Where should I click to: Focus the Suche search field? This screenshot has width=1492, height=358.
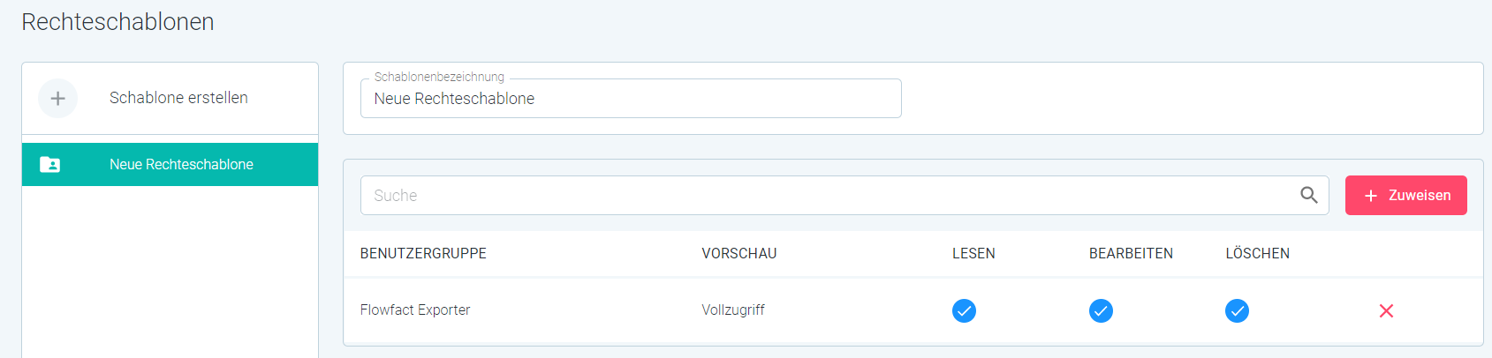844,196
